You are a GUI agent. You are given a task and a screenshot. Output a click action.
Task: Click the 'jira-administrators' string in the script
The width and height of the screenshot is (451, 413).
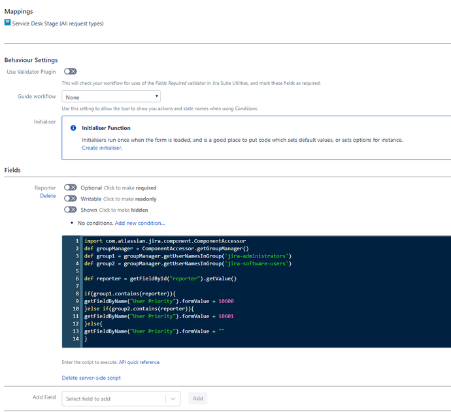tap(257, 256)
